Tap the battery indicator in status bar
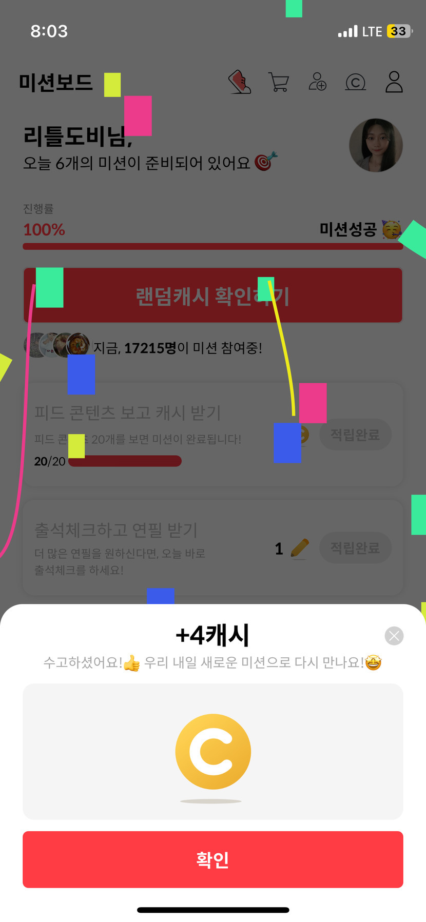This screenshot has width=426, height=922. point(399,31)
